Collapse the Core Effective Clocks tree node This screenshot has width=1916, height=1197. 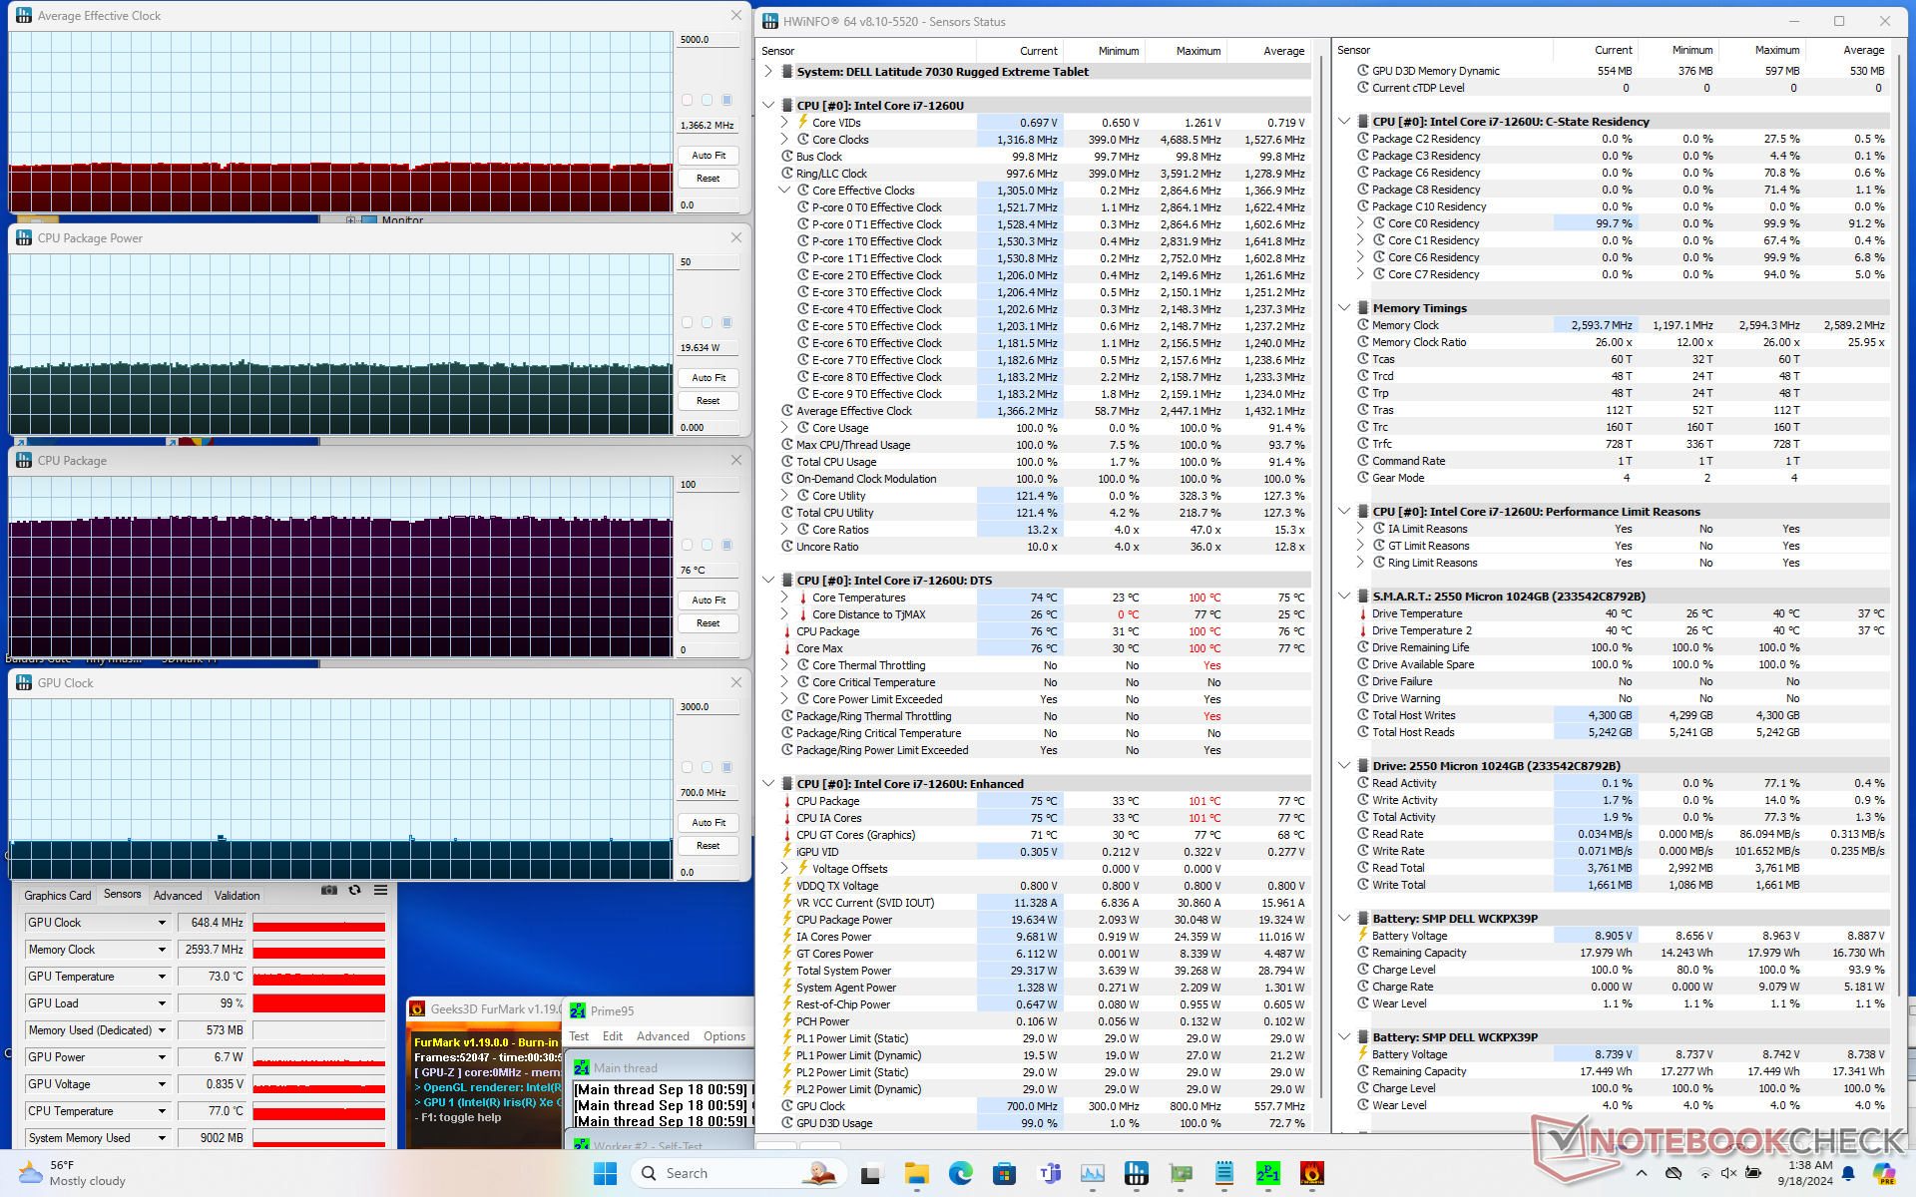tap(784, 191)
